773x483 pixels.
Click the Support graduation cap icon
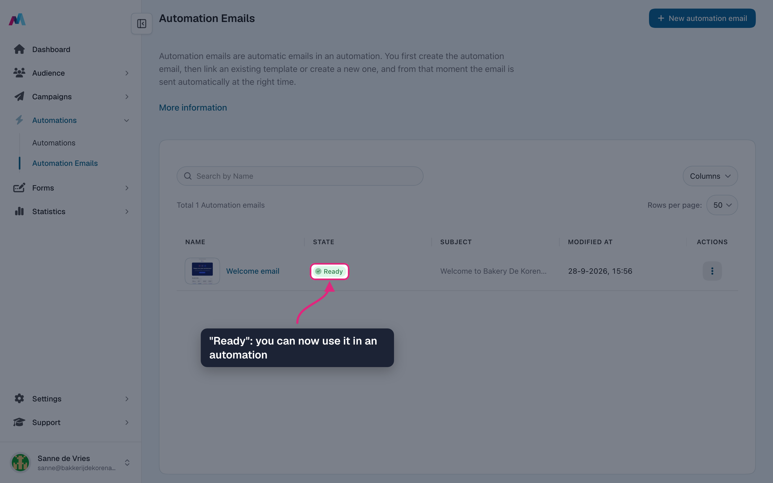[19, 422]
